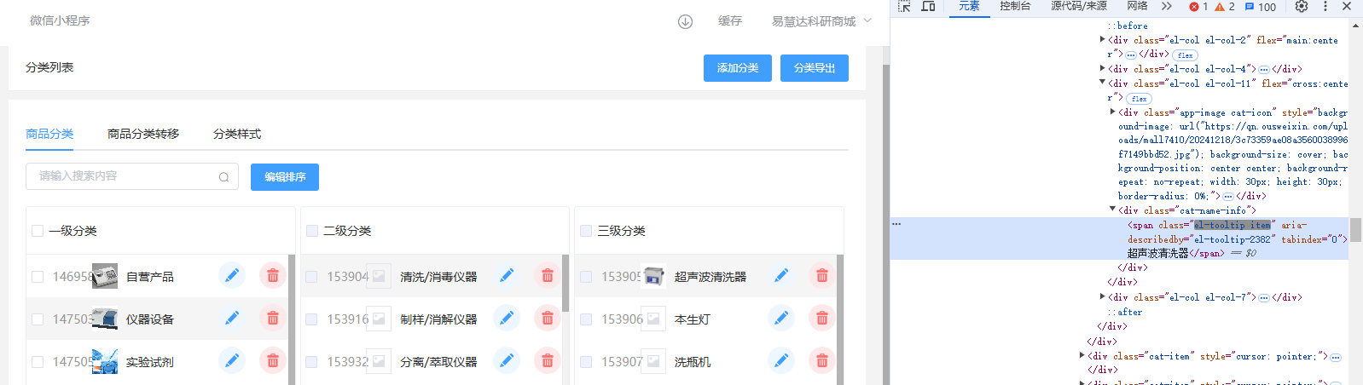The height and width of the screenshot is (385, 1363).
Task: Tick the checkbox for category 153906
Action: (586, 319)
